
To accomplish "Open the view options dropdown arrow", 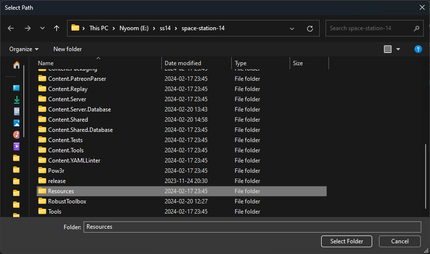I will 398,49.
